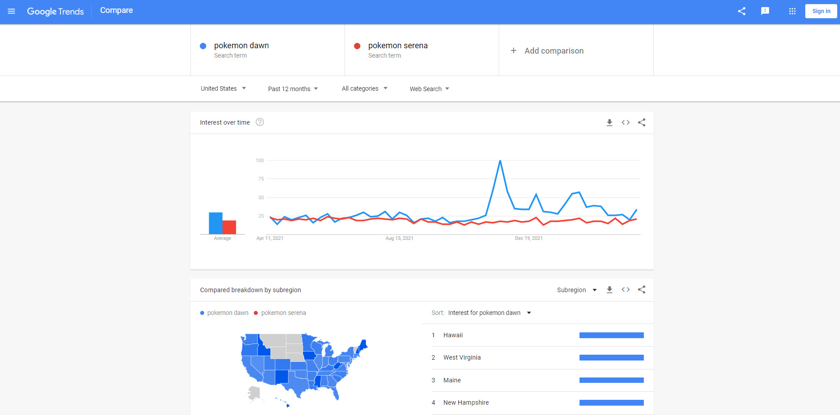Click Add comparison

pyautogui.click(x=554, y=51)
